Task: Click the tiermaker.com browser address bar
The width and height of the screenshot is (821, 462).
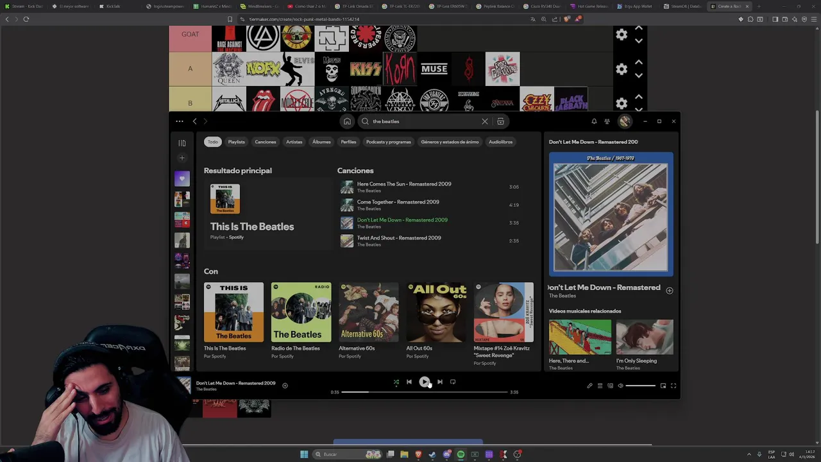Action: point(385,19)
